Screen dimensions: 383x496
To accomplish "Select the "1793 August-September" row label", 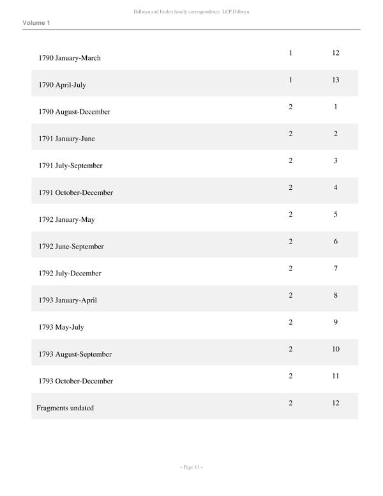I will (75, 354).
